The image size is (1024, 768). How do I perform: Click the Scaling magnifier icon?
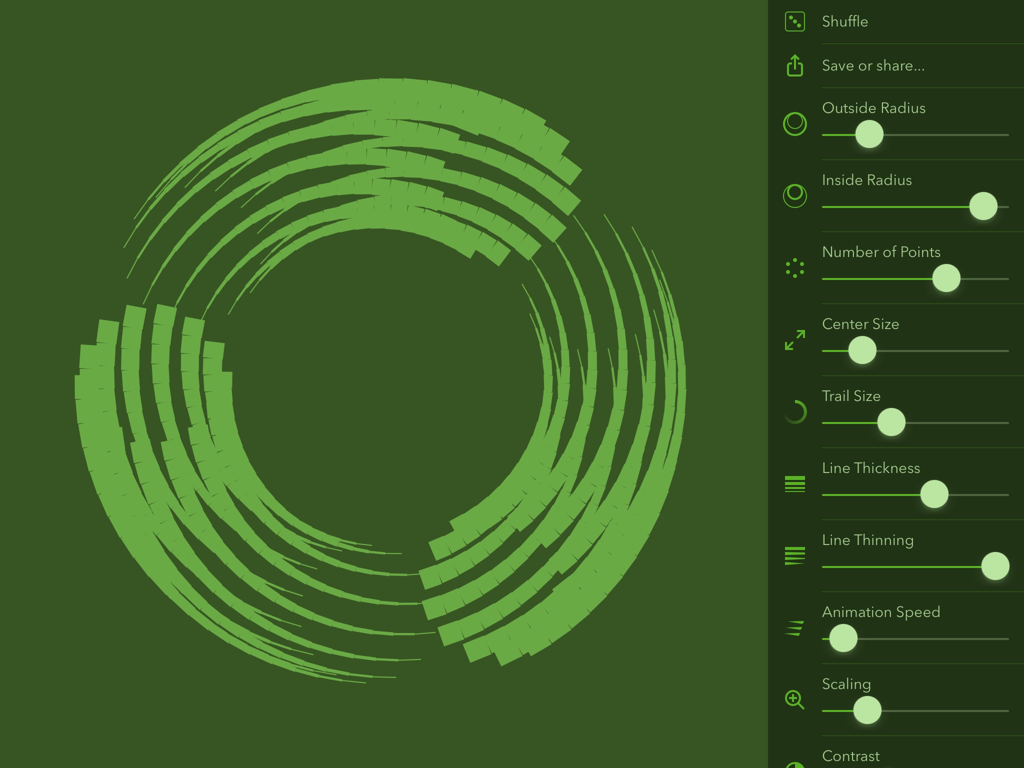[794, 699]
